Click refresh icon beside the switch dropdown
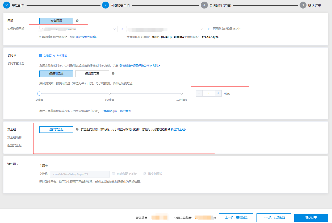Screen dimensions: 332x223 209,29
